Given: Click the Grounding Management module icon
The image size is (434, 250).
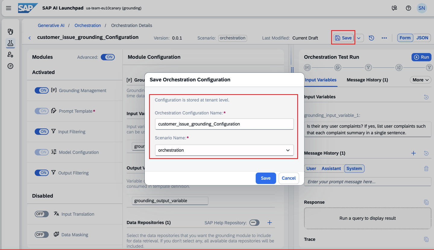Looking at the screenshot, I should pos(54,90).
